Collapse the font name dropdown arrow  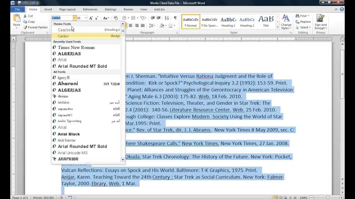[x=75, y=18]
